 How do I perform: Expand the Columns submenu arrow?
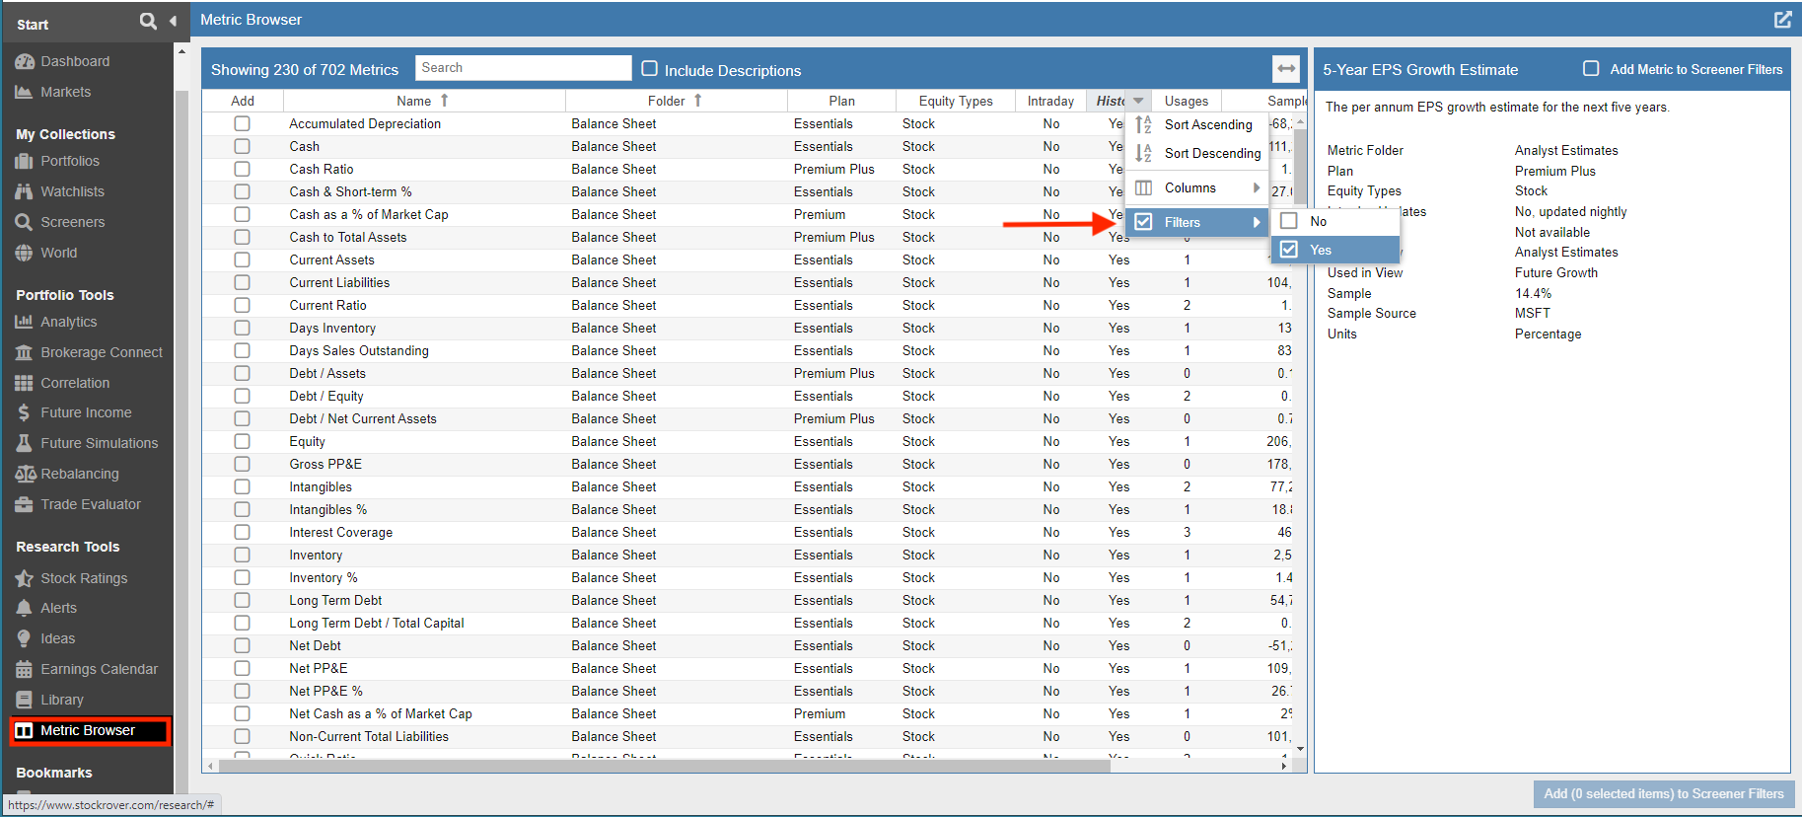coord(1257,187)
